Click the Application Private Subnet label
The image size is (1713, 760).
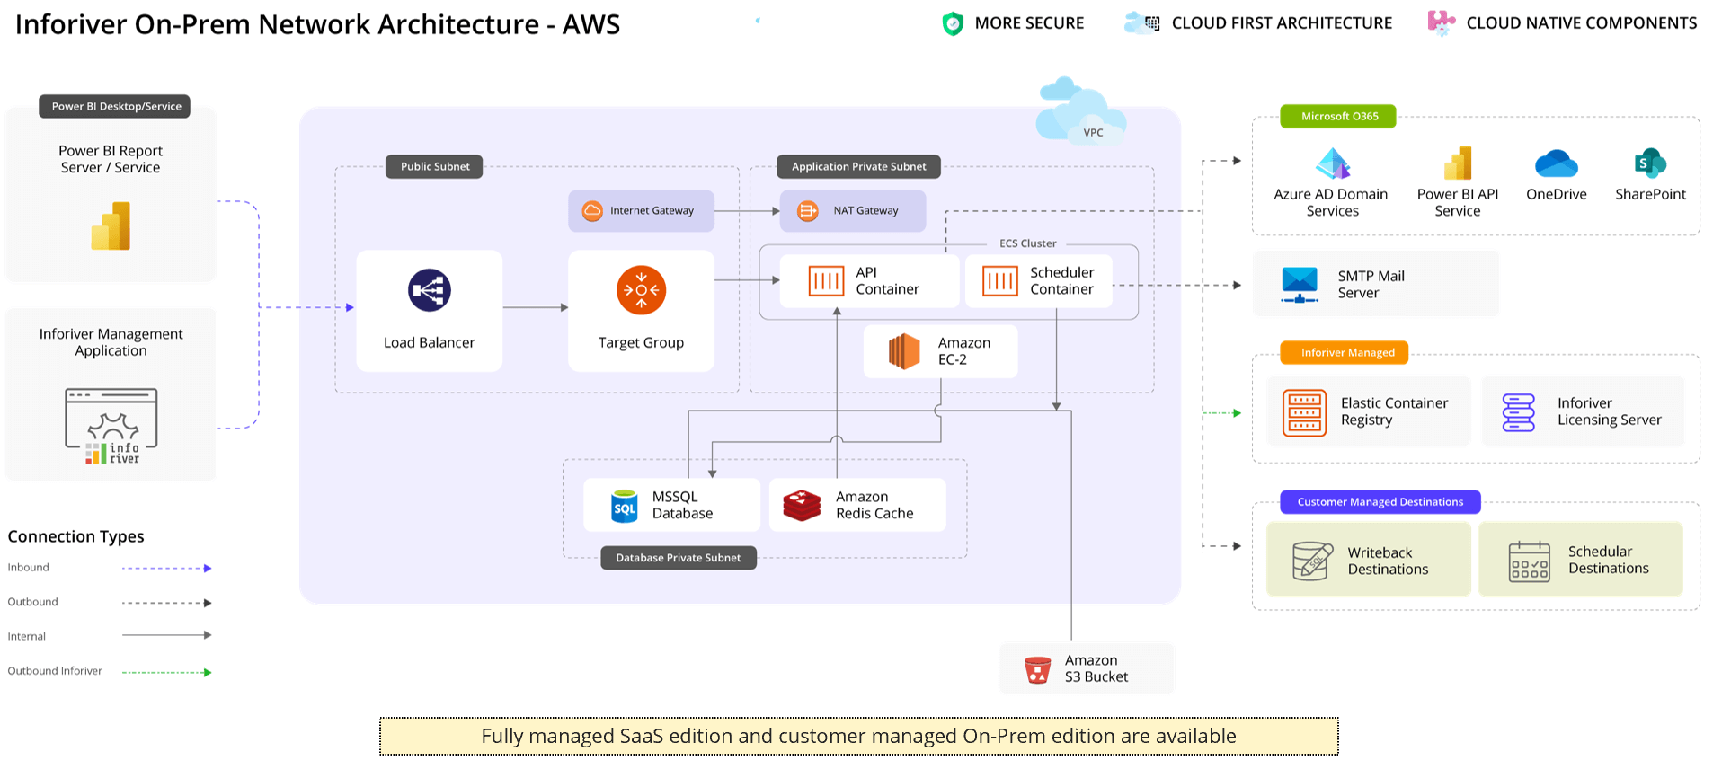click(x=858, y=166)
